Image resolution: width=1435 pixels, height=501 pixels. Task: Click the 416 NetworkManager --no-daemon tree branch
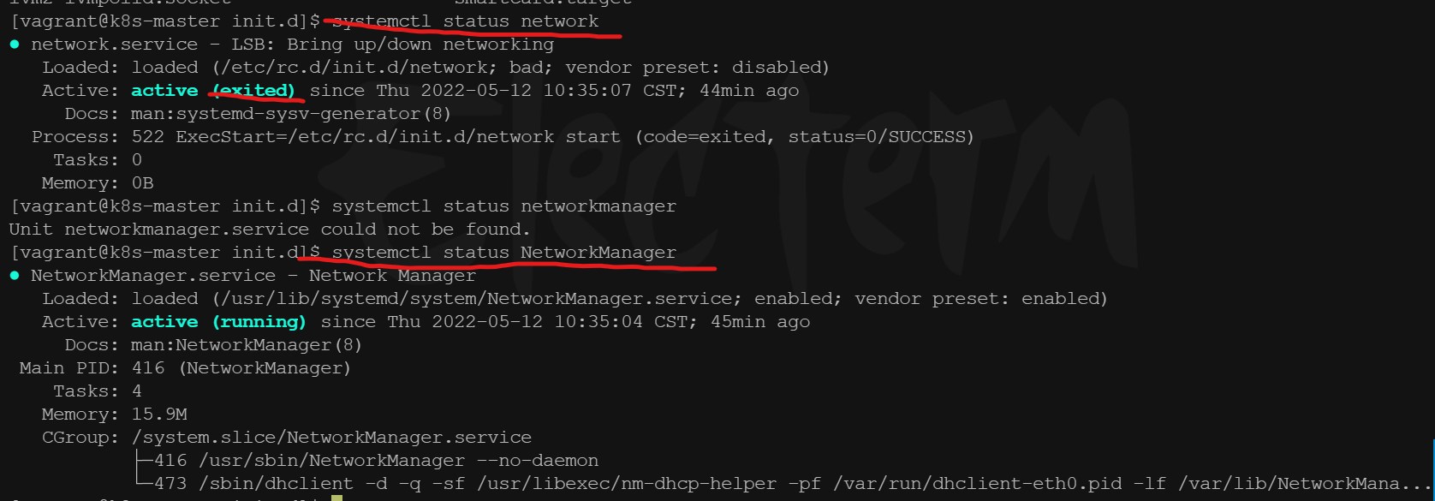[367, 460]
